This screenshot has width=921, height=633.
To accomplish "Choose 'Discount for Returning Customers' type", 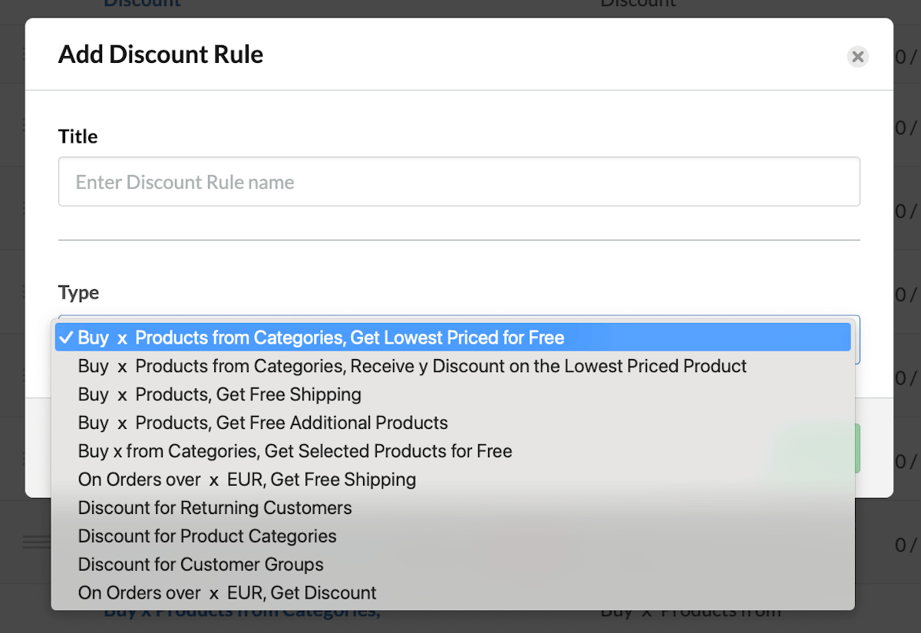I will [453, 508].
